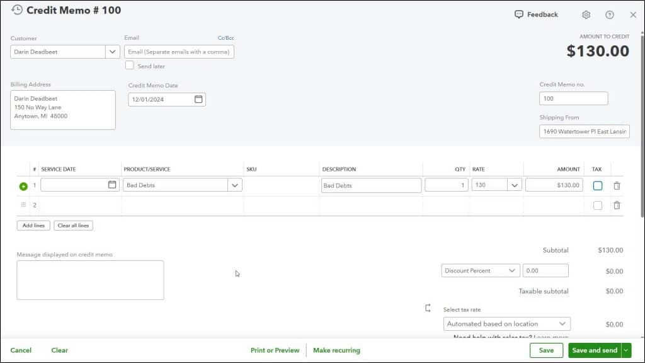Click the message displayed on credit memo box
Image resolution: width=645 pixels, height=363 pixels.
tap(90, 280)
